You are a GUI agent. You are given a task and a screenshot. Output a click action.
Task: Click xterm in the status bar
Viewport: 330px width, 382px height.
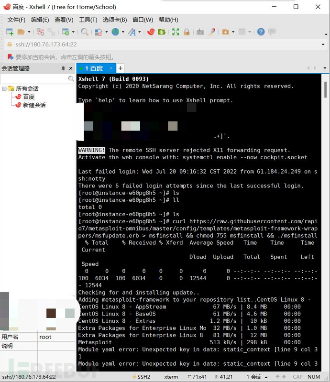click(171, 377)
